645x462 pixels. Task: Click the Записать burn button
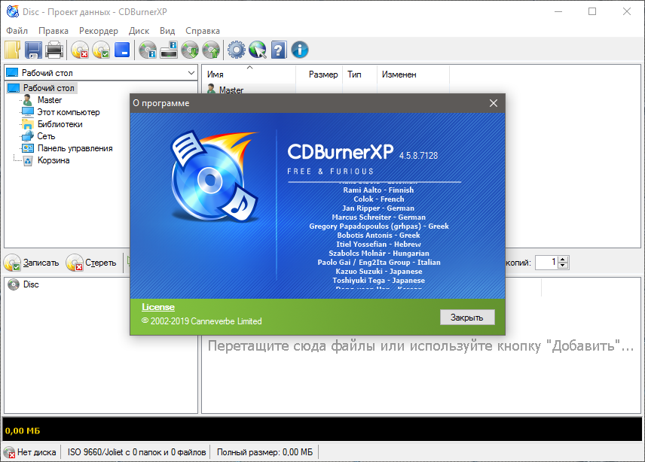pos(32,263)
